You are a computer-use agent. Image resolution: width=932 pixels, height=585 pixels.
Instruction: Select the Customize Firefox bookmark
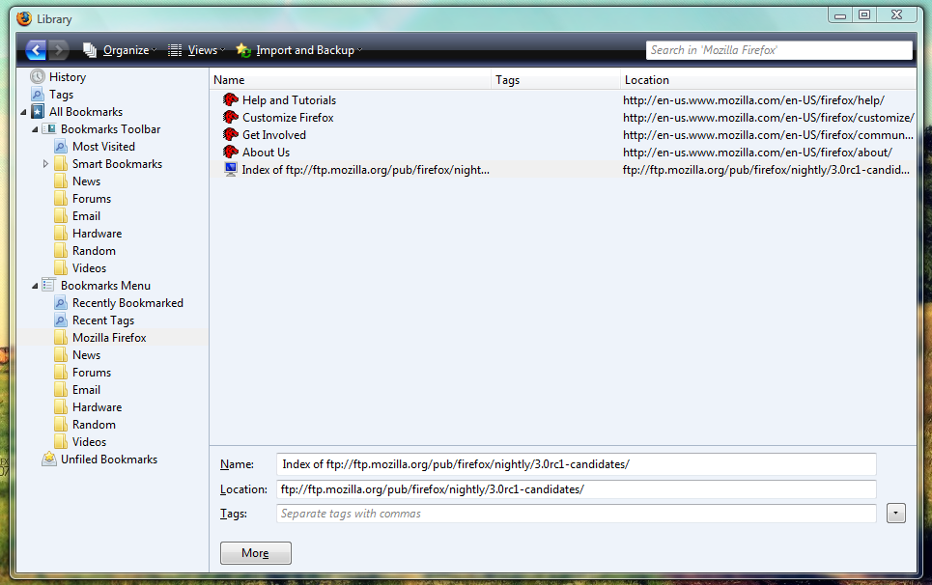[x=288, y=118]
